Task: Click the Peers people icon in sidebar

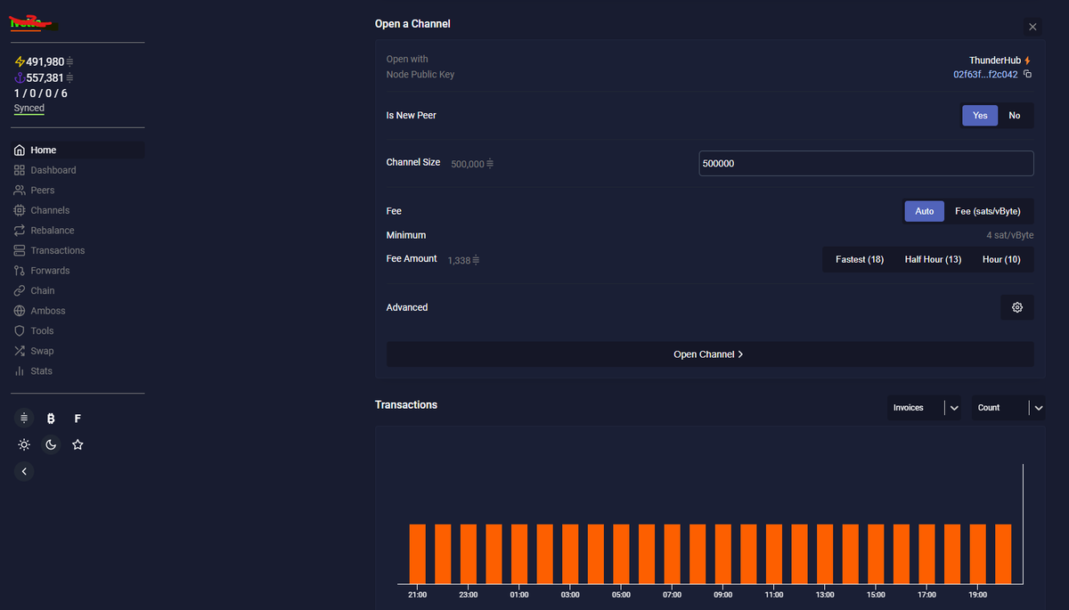Action: coord(20,191)
